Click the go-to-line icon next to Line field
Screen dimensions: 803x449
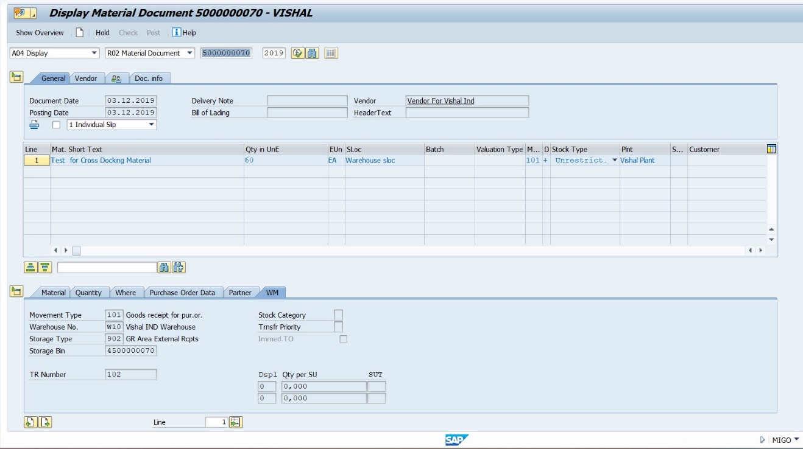(x=236, y=422)
